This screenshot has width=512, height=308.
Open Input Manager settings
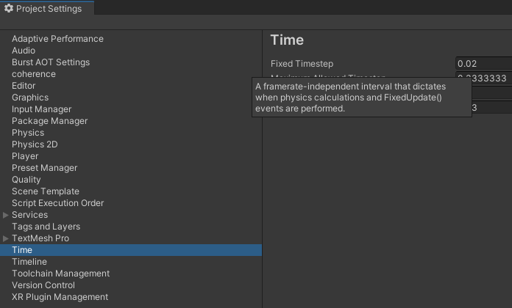tap(42, 109)
